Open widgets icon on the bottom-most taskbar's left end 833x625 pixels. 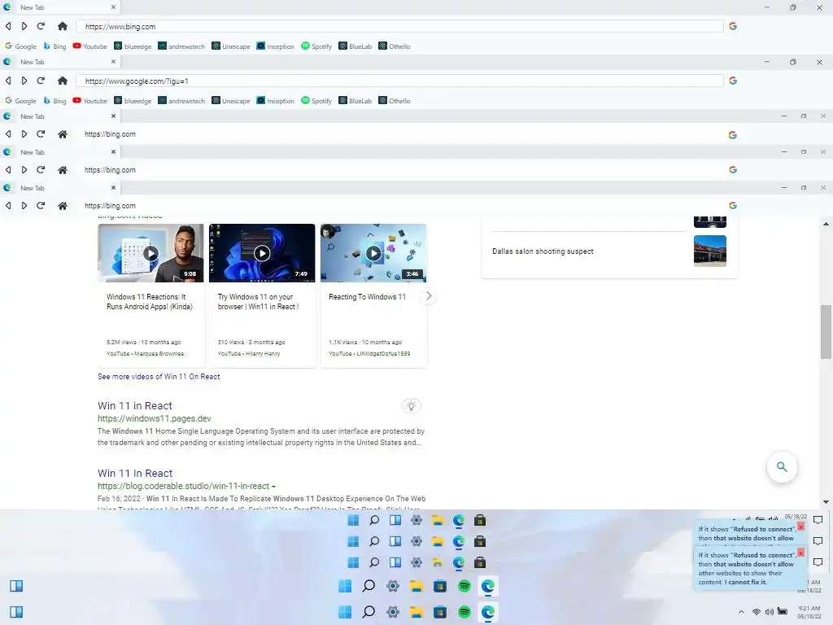[x=16, y=612]
